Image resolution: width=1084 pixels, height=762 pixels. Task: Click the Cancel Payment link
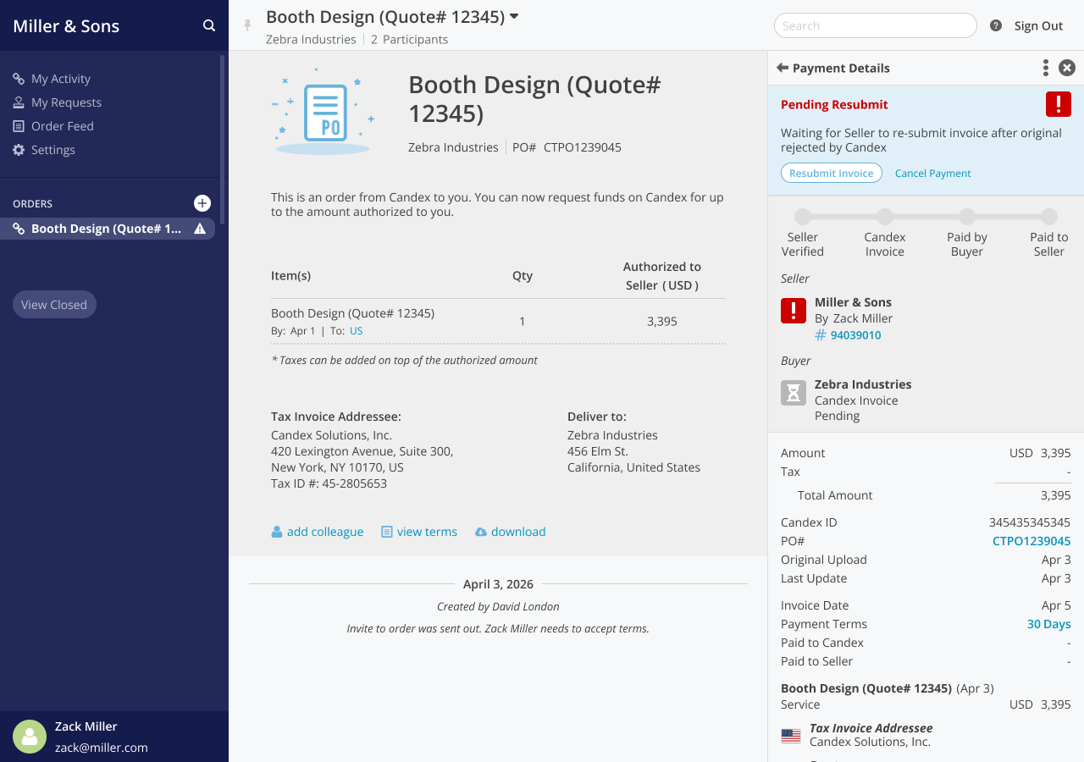pos(933,174)
